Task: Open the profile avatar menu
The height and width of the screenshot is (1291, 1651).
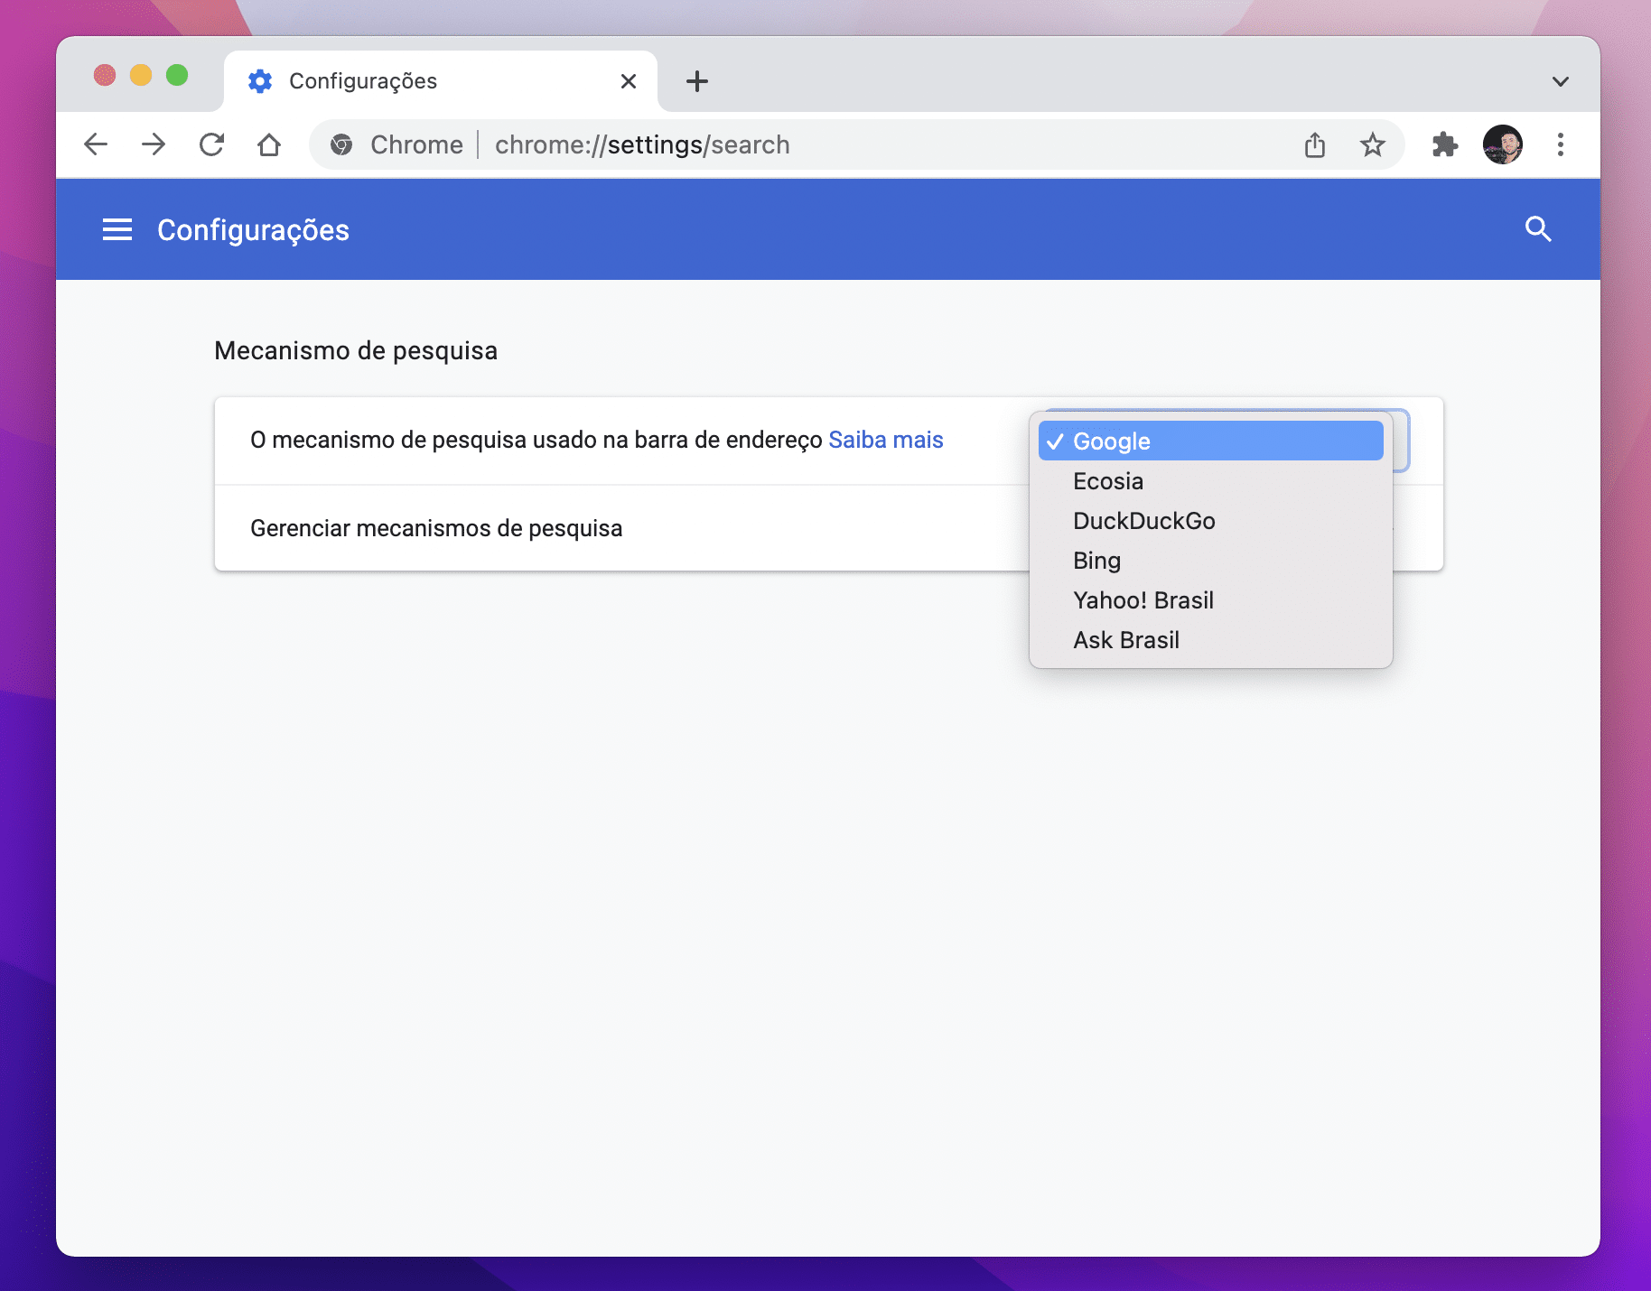Action: coord(1503,144)
